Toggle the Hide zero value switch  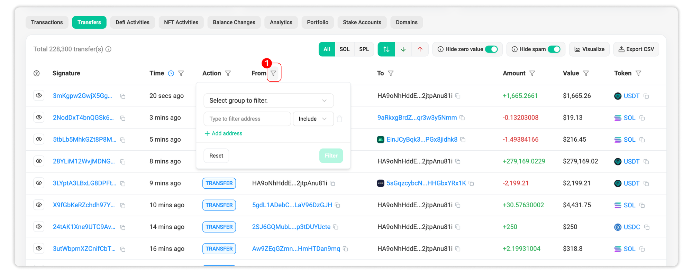tap(491, 49)
